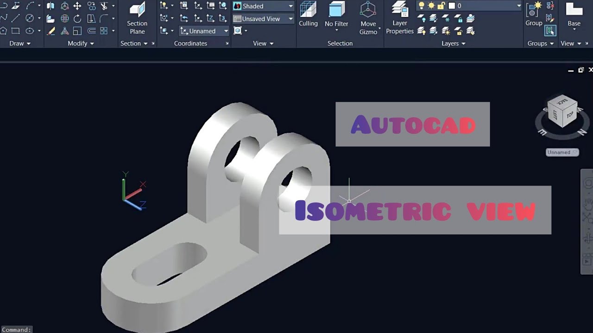Expand the No Filter selection dropdown
The image size is (593, 333).
click(x=336, y=31)
